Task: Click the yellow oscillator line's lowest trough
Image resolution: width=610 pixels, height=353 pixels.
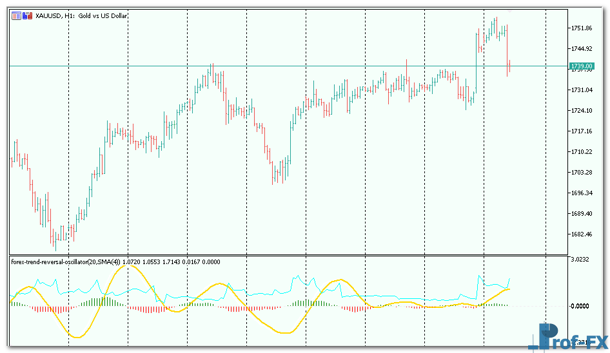Action: [77, 337]
